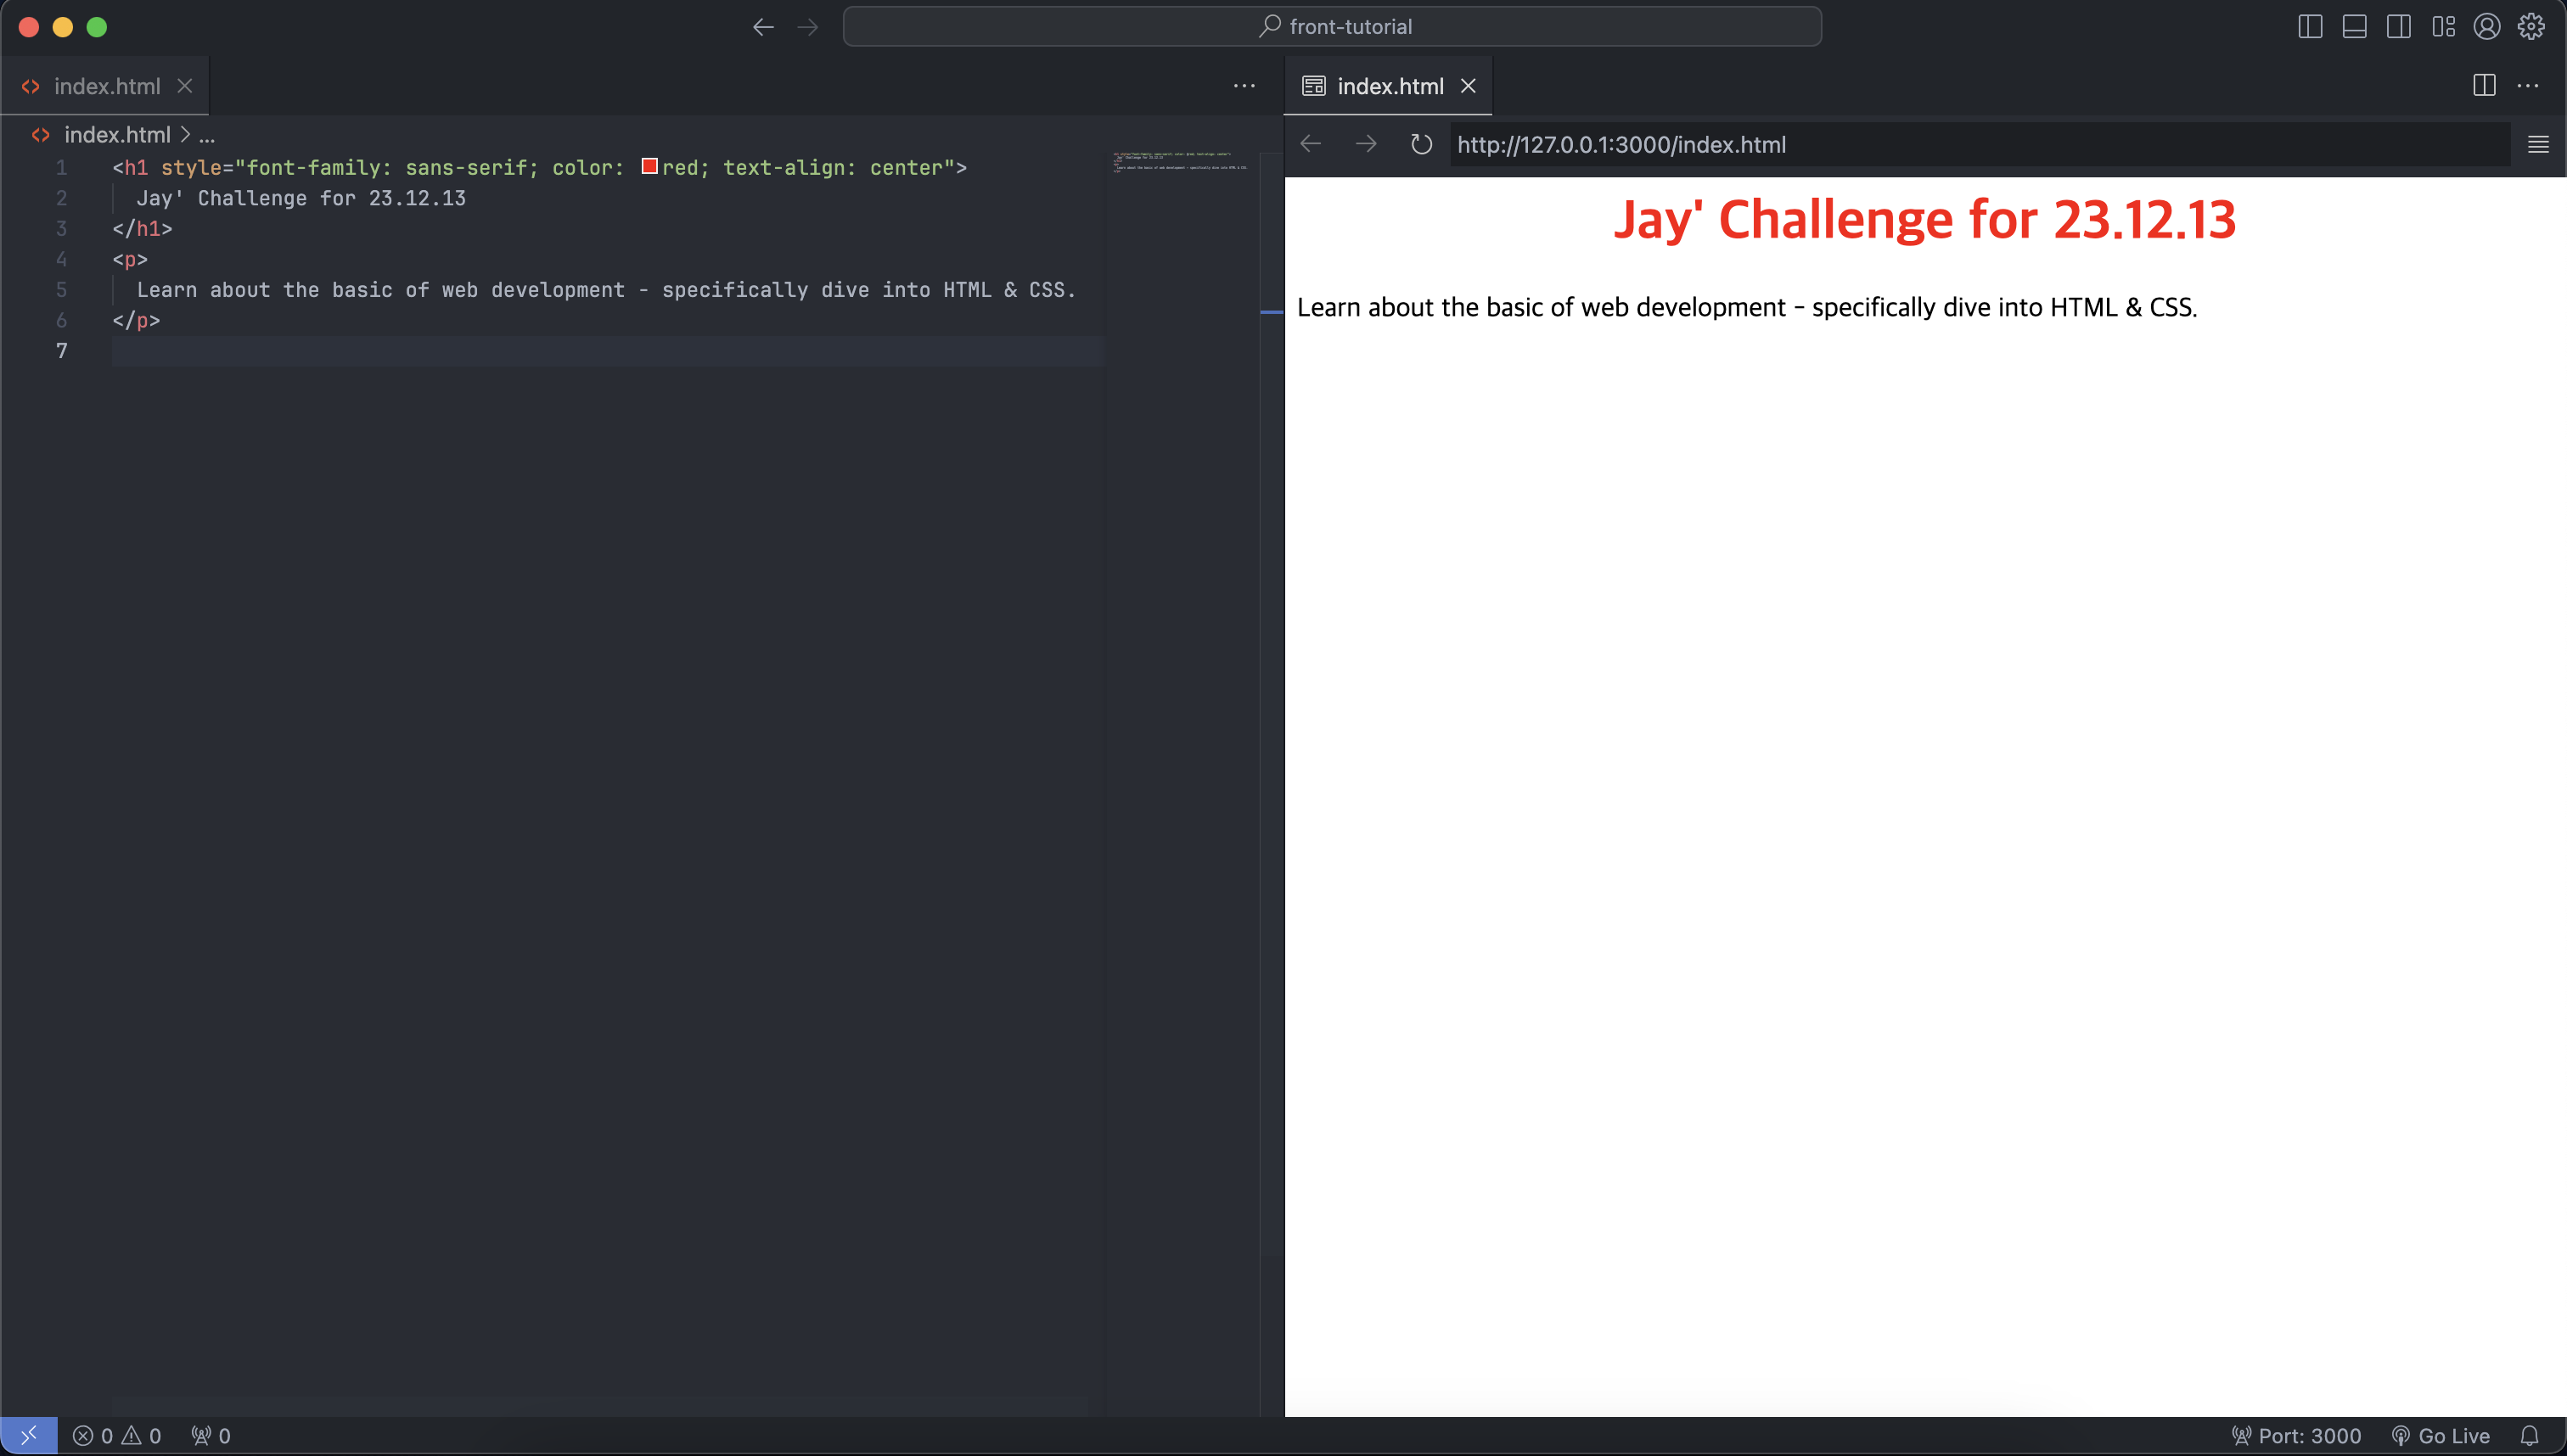The image size is (2567, 1456).
Task: Open the Accounts profile icon
Action: [2487, 27]
